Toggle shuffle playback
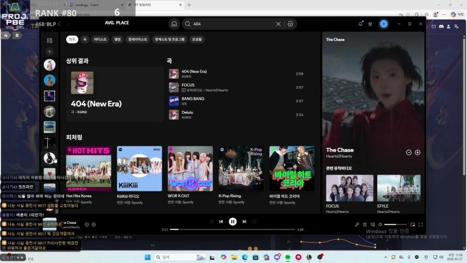The width and height of the screenshot is (467, 263). pos(211,221)
